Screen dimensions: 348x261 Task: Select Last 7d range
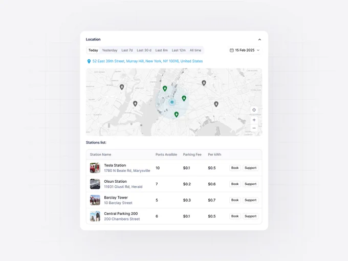[127, 50]
